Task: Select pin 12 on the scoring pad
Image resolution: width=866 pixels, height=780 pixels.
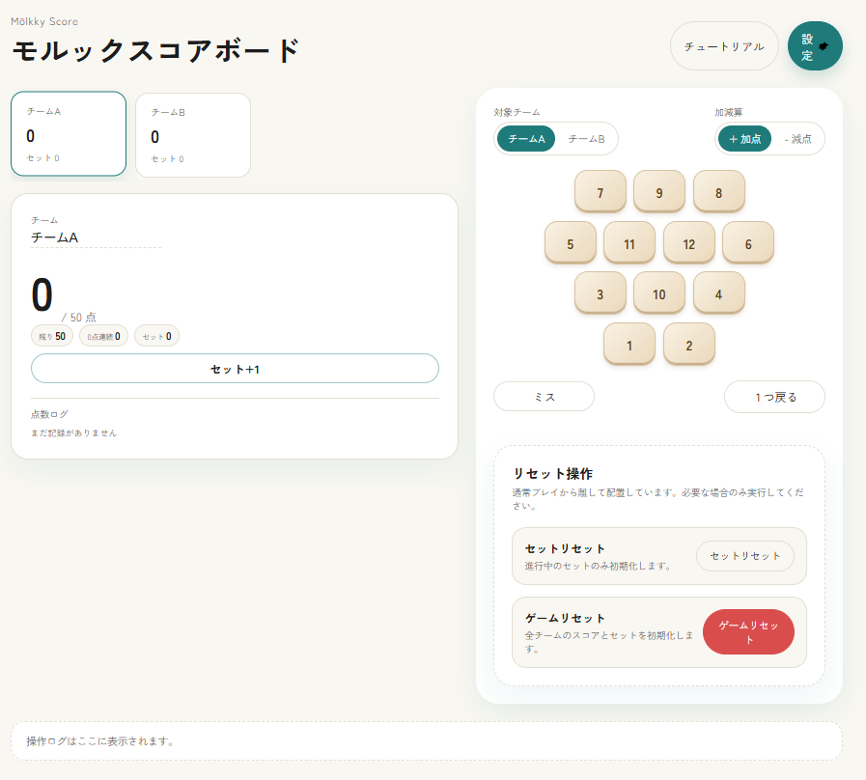Action: pyautogui.click(x=688, y=242)
